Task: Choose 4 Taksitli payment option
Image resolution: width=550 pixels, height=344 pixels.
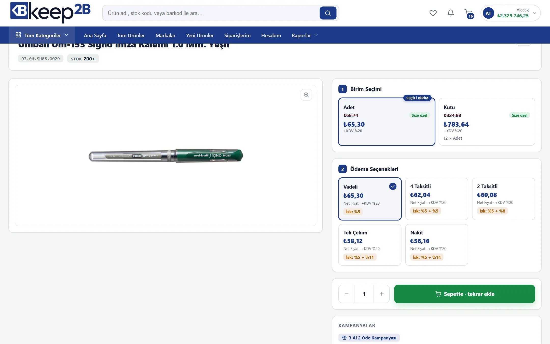Action: (436, 199)
